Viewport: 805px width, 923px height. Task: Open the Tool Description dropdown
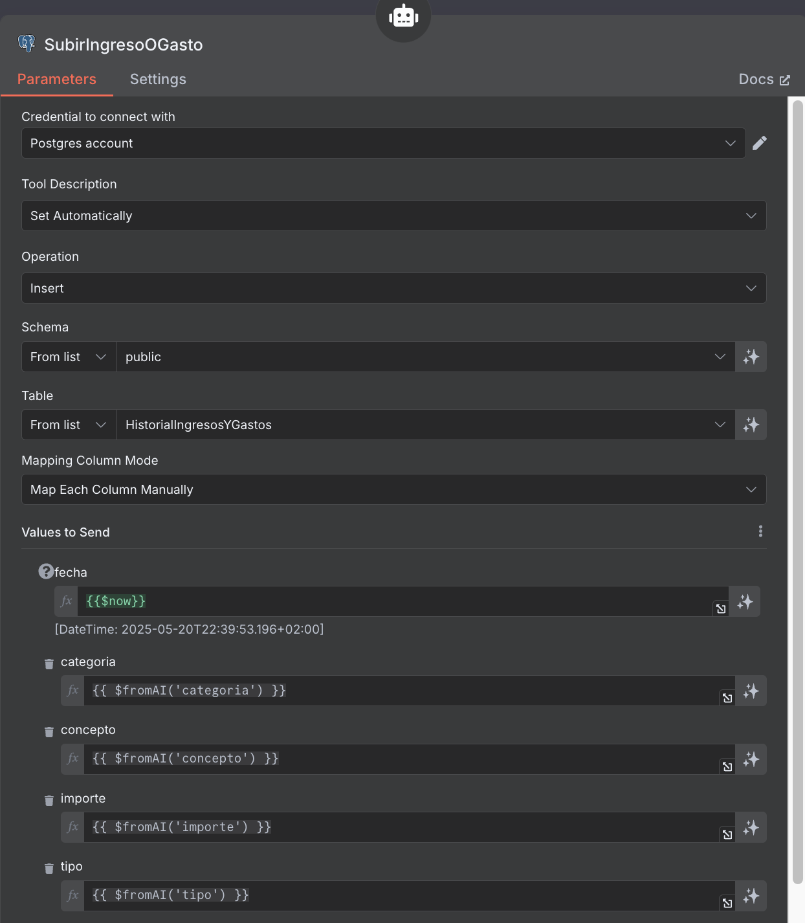[393, 216]
